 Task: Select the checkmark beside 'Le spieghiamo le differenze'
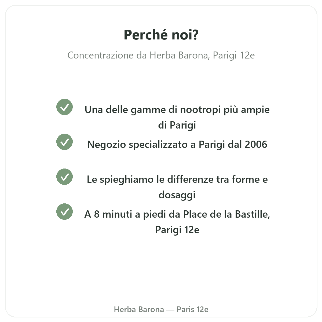64,177
